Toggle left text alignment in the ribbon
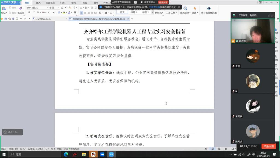This screenshot has width=280, height=158. pyautogui.click(x=81, y=13)
